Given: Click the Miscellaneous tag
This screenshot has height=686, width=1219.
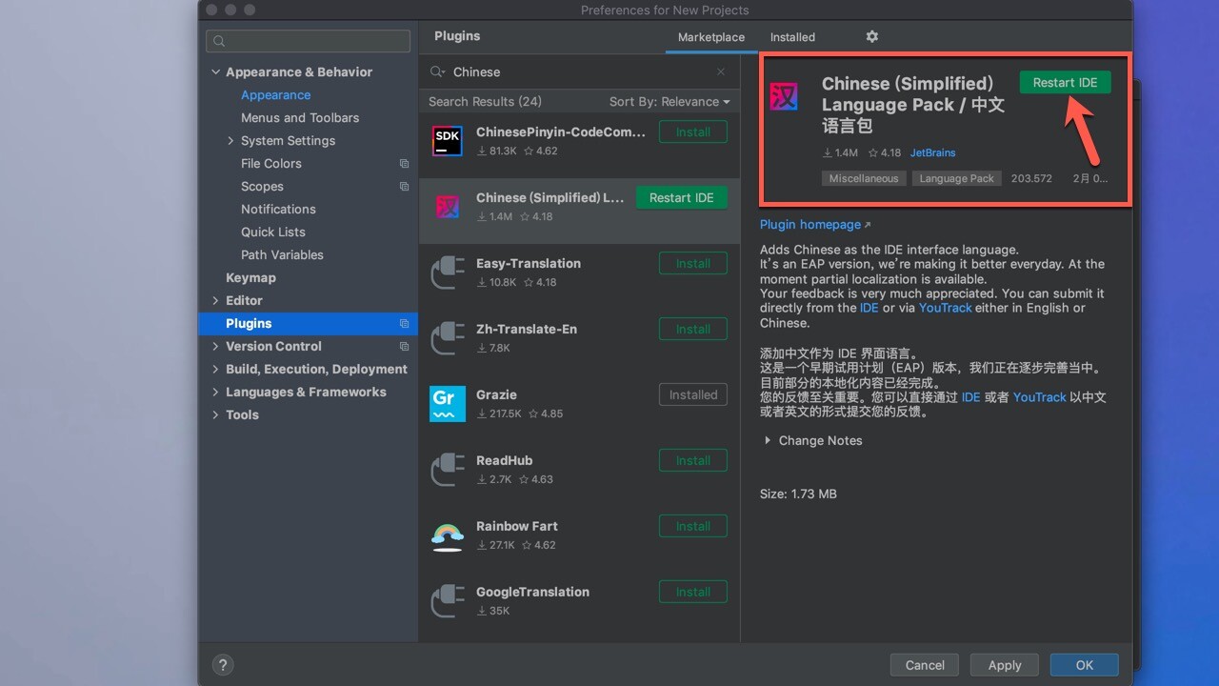Looking at the screenshot, I should [864, 178].
